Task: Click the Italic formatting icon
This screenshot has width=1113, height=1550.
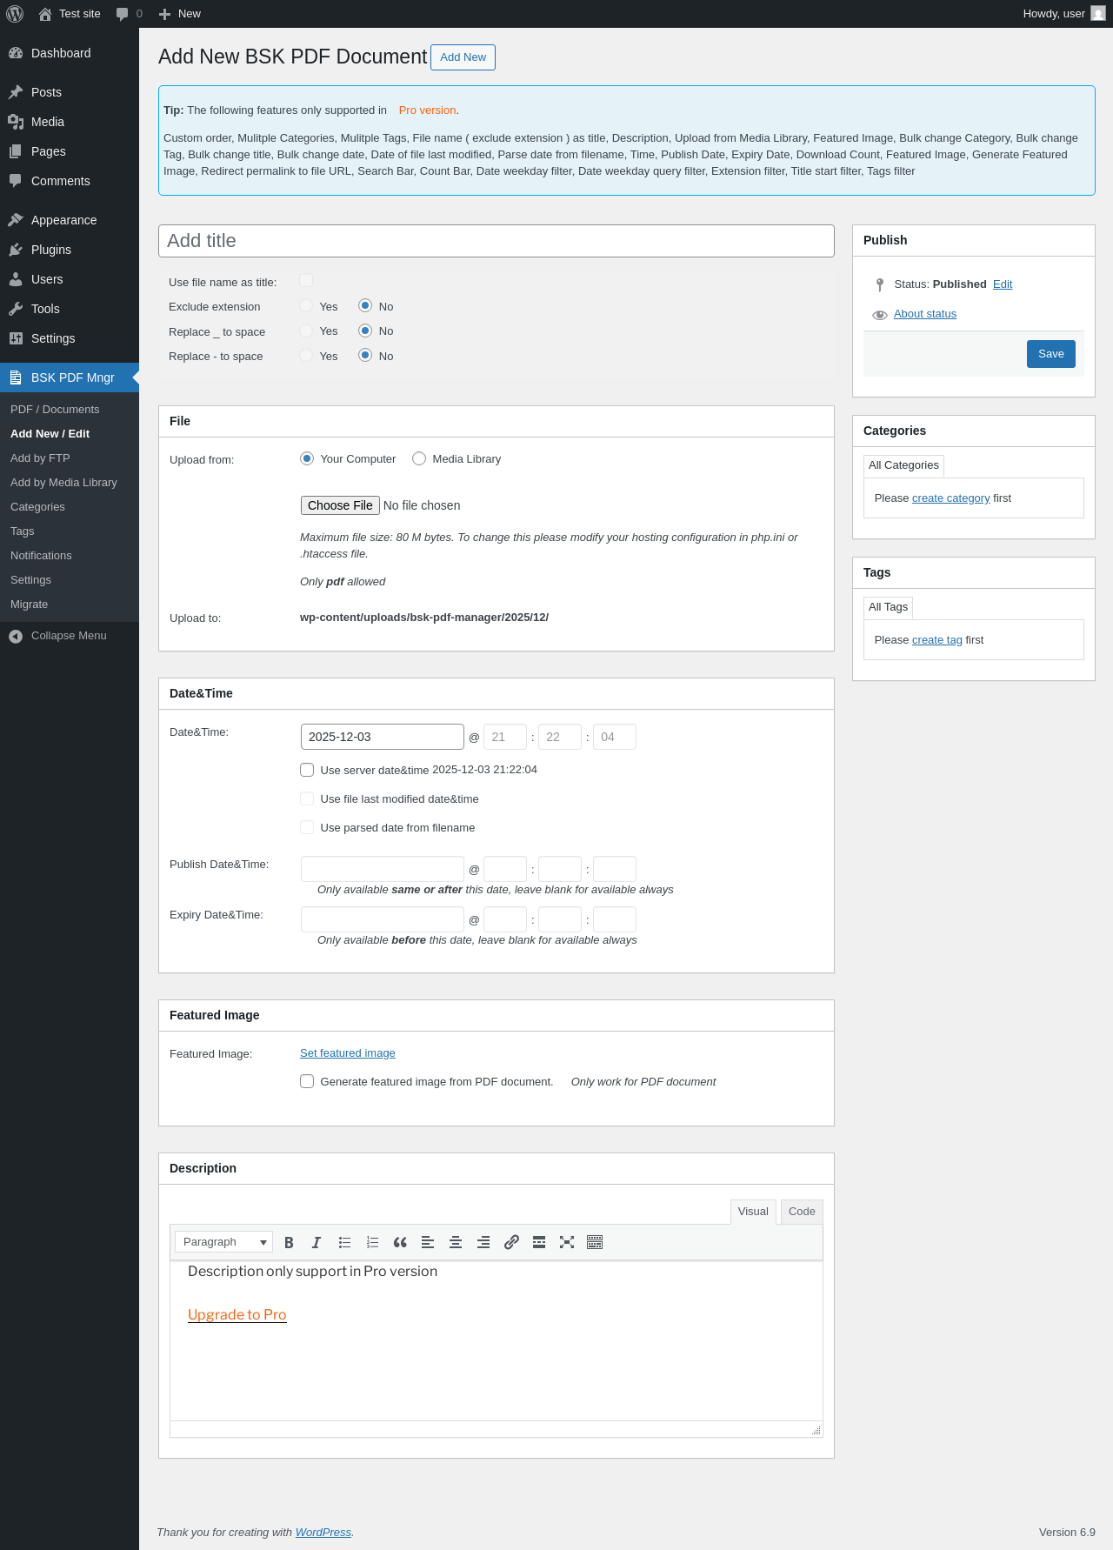Action: tap(317, 1242)
